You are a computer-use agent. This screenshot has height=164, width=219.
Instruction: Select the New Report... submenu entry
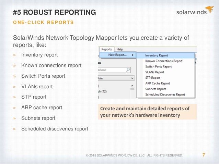click(x=118, y=55)
